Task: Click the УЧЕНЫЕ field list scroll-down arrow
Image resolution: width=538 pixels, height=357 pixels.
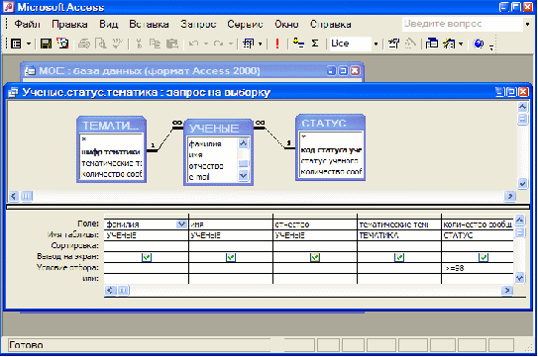Action: [243, 176]
